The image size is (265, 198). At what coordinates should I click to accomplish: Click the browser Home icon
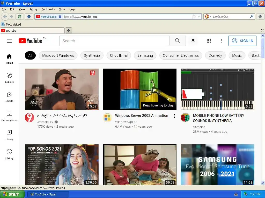[29, 16]
